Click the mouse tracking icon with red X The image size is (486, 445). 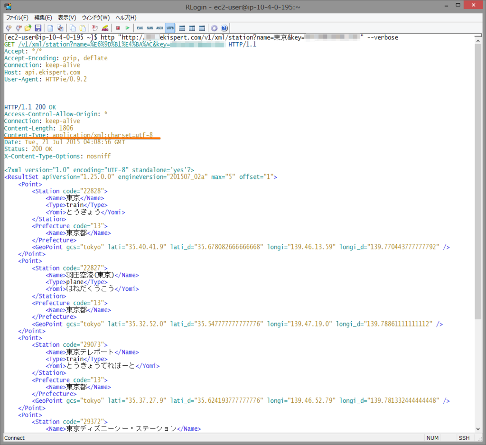(95, 28)
